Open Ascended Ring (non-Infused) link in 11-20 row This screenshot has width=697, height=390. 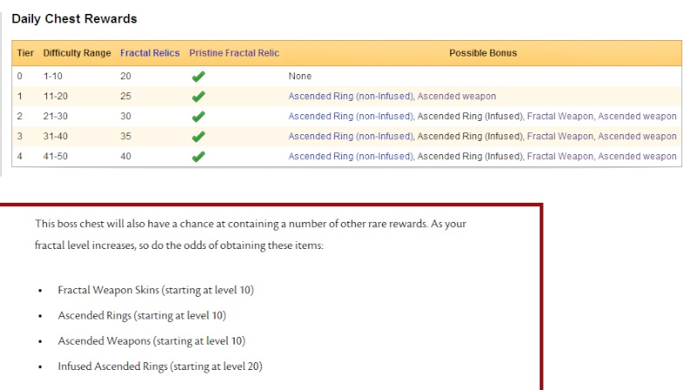(351, 97)
